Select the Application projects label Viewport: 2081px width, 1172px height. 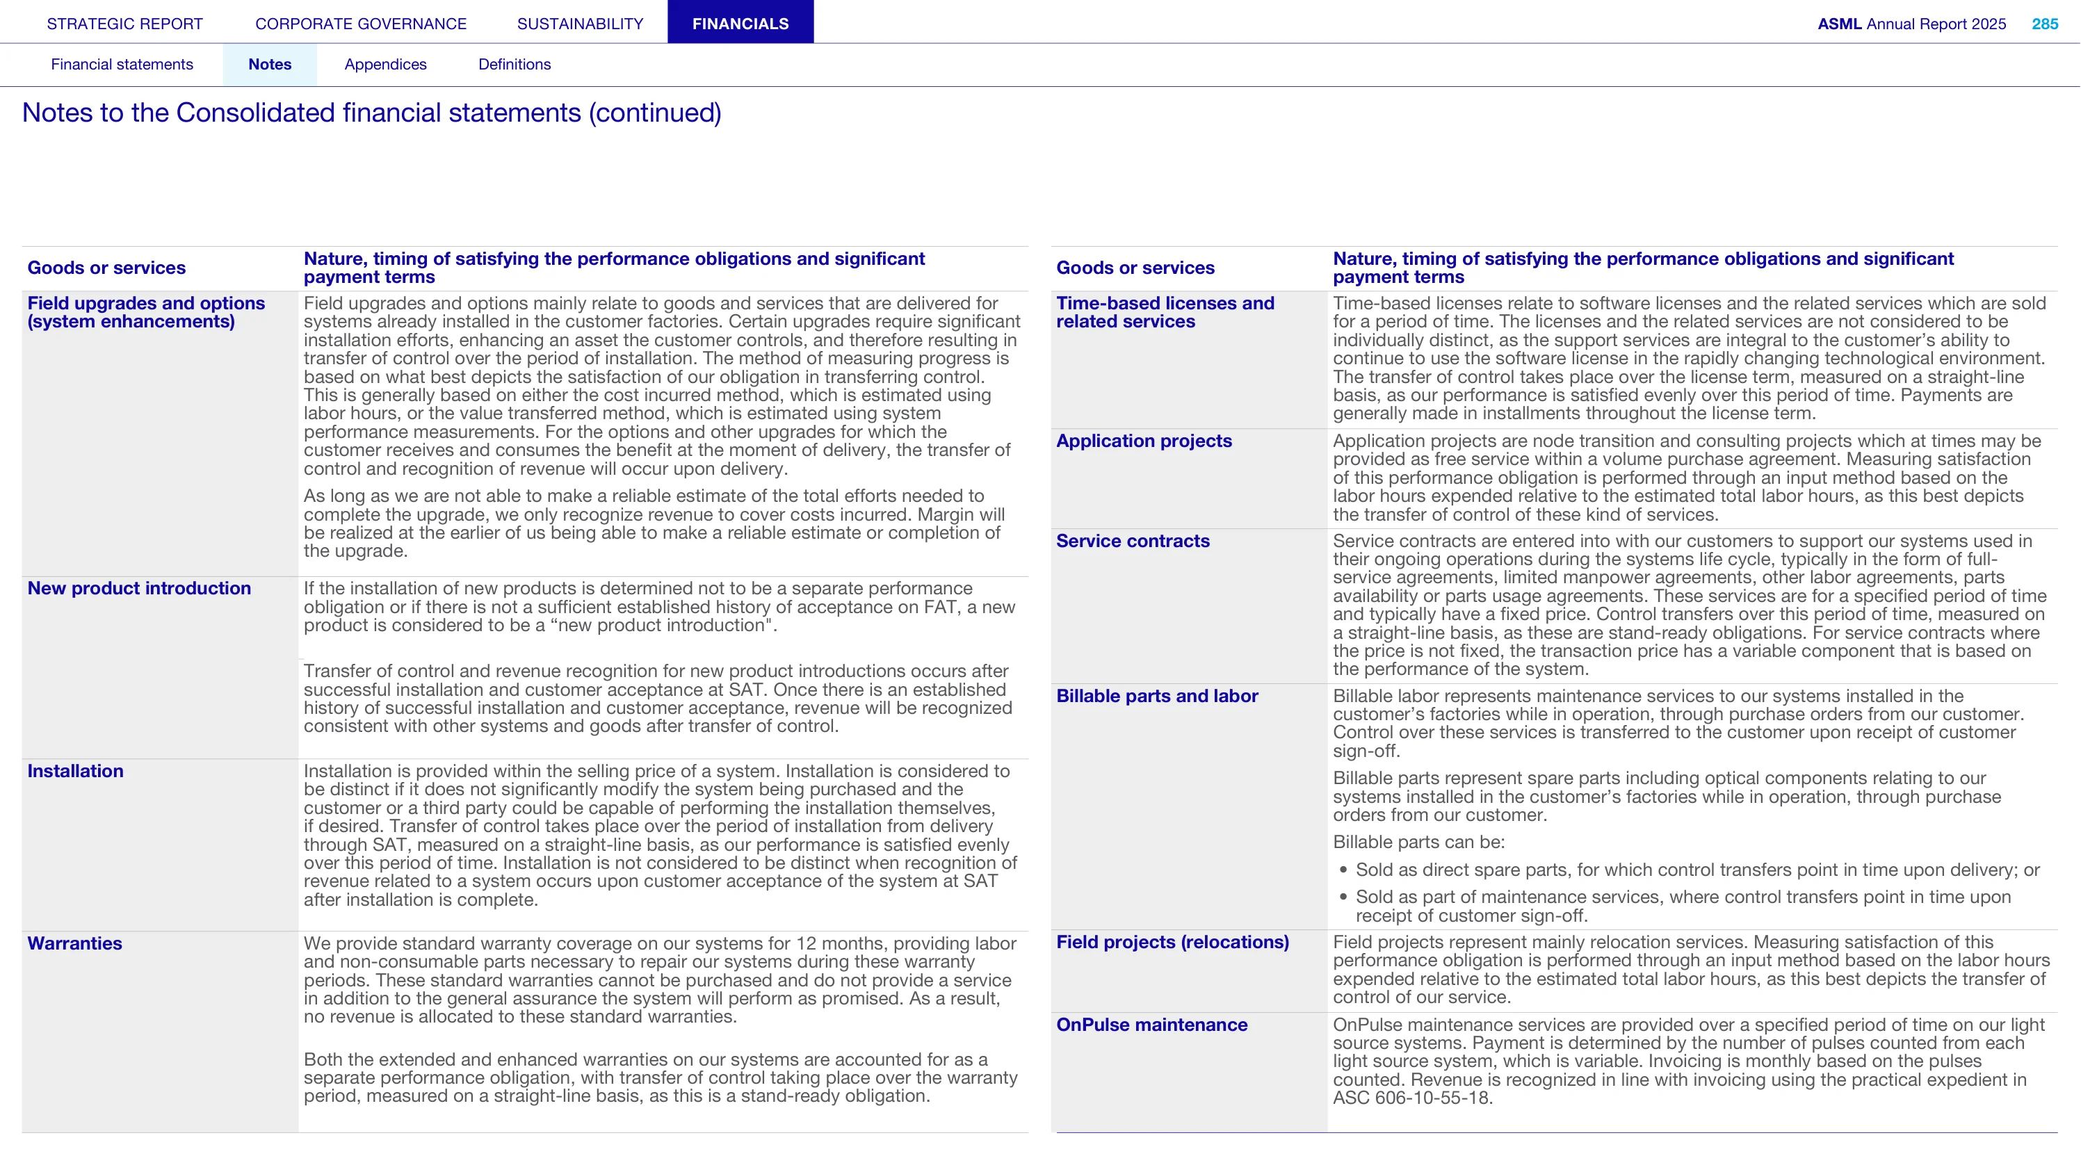point(1144,441)
